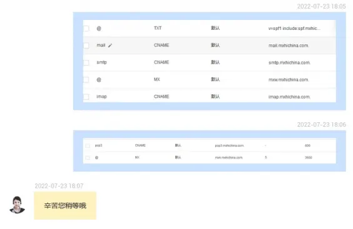Click the 2022-07-23 18:06 timestamp

tap(321, 124)
